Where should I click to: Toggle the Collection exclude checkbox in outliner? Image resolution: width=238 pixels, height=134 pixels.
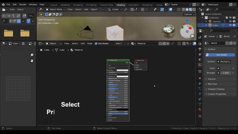click(x=227, y=17)
